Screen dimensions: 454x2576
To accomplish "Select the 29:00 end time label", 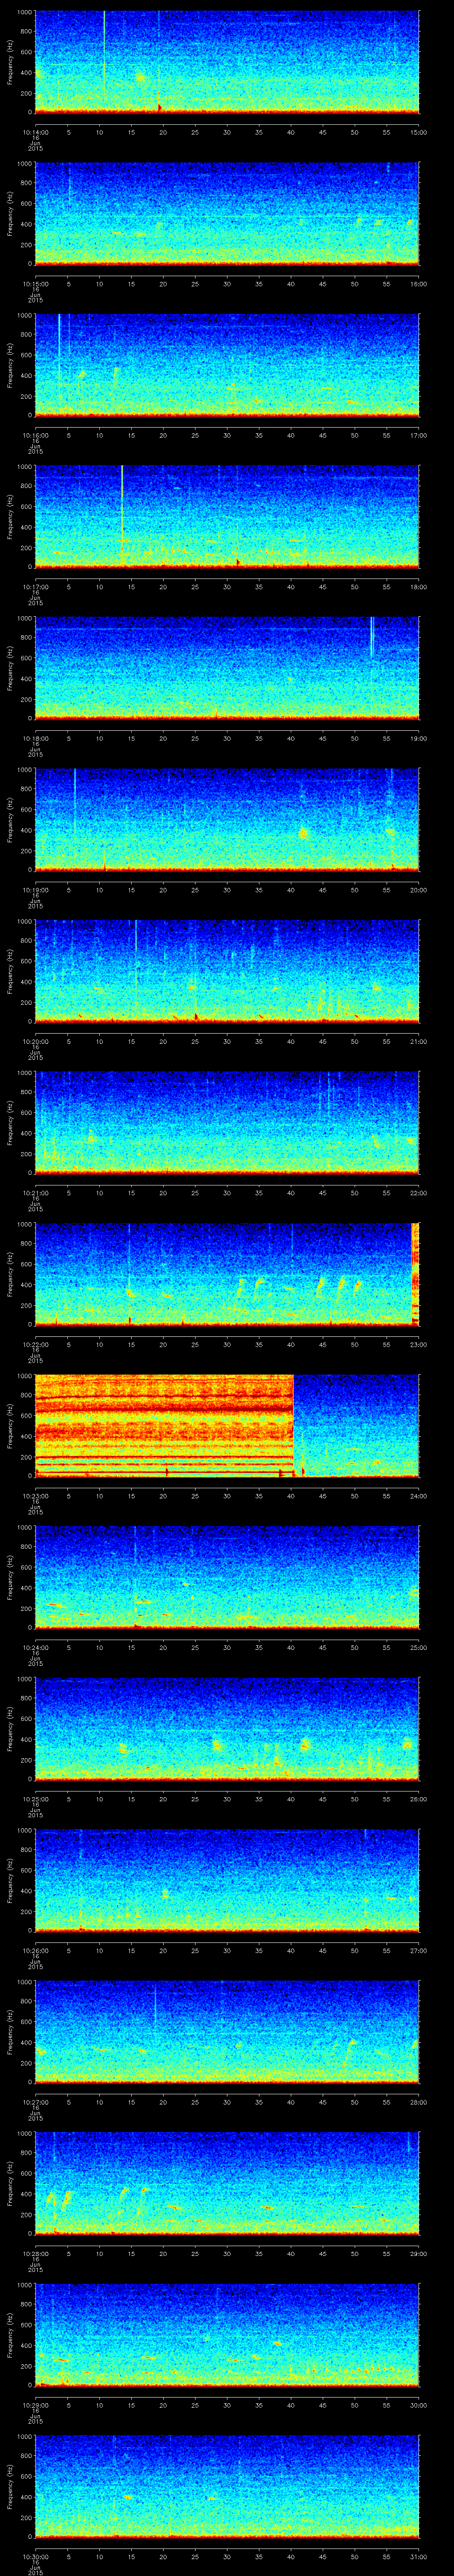I will [419, 2253].
